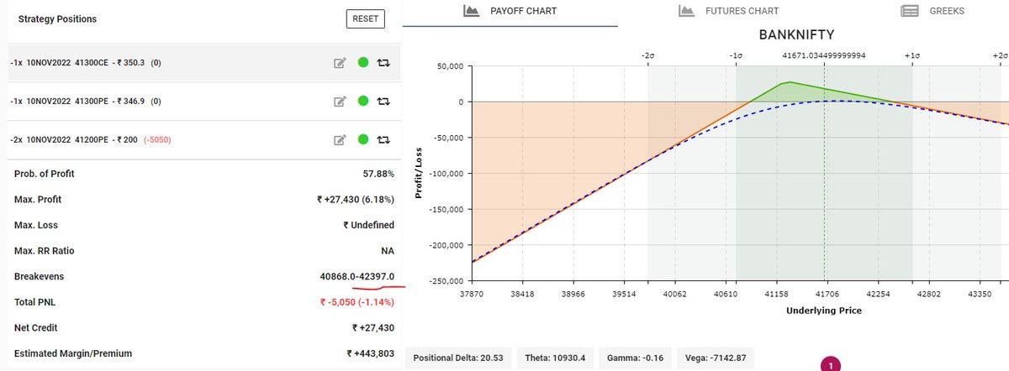Viewport: 1009px width, 371px height.
Task: Select the -1x 10NOV2022 41300PE row text
Action: [85, 101]
